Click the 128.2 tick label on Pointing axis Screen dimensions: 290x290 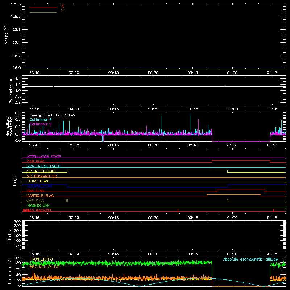[x=16, y=56]
